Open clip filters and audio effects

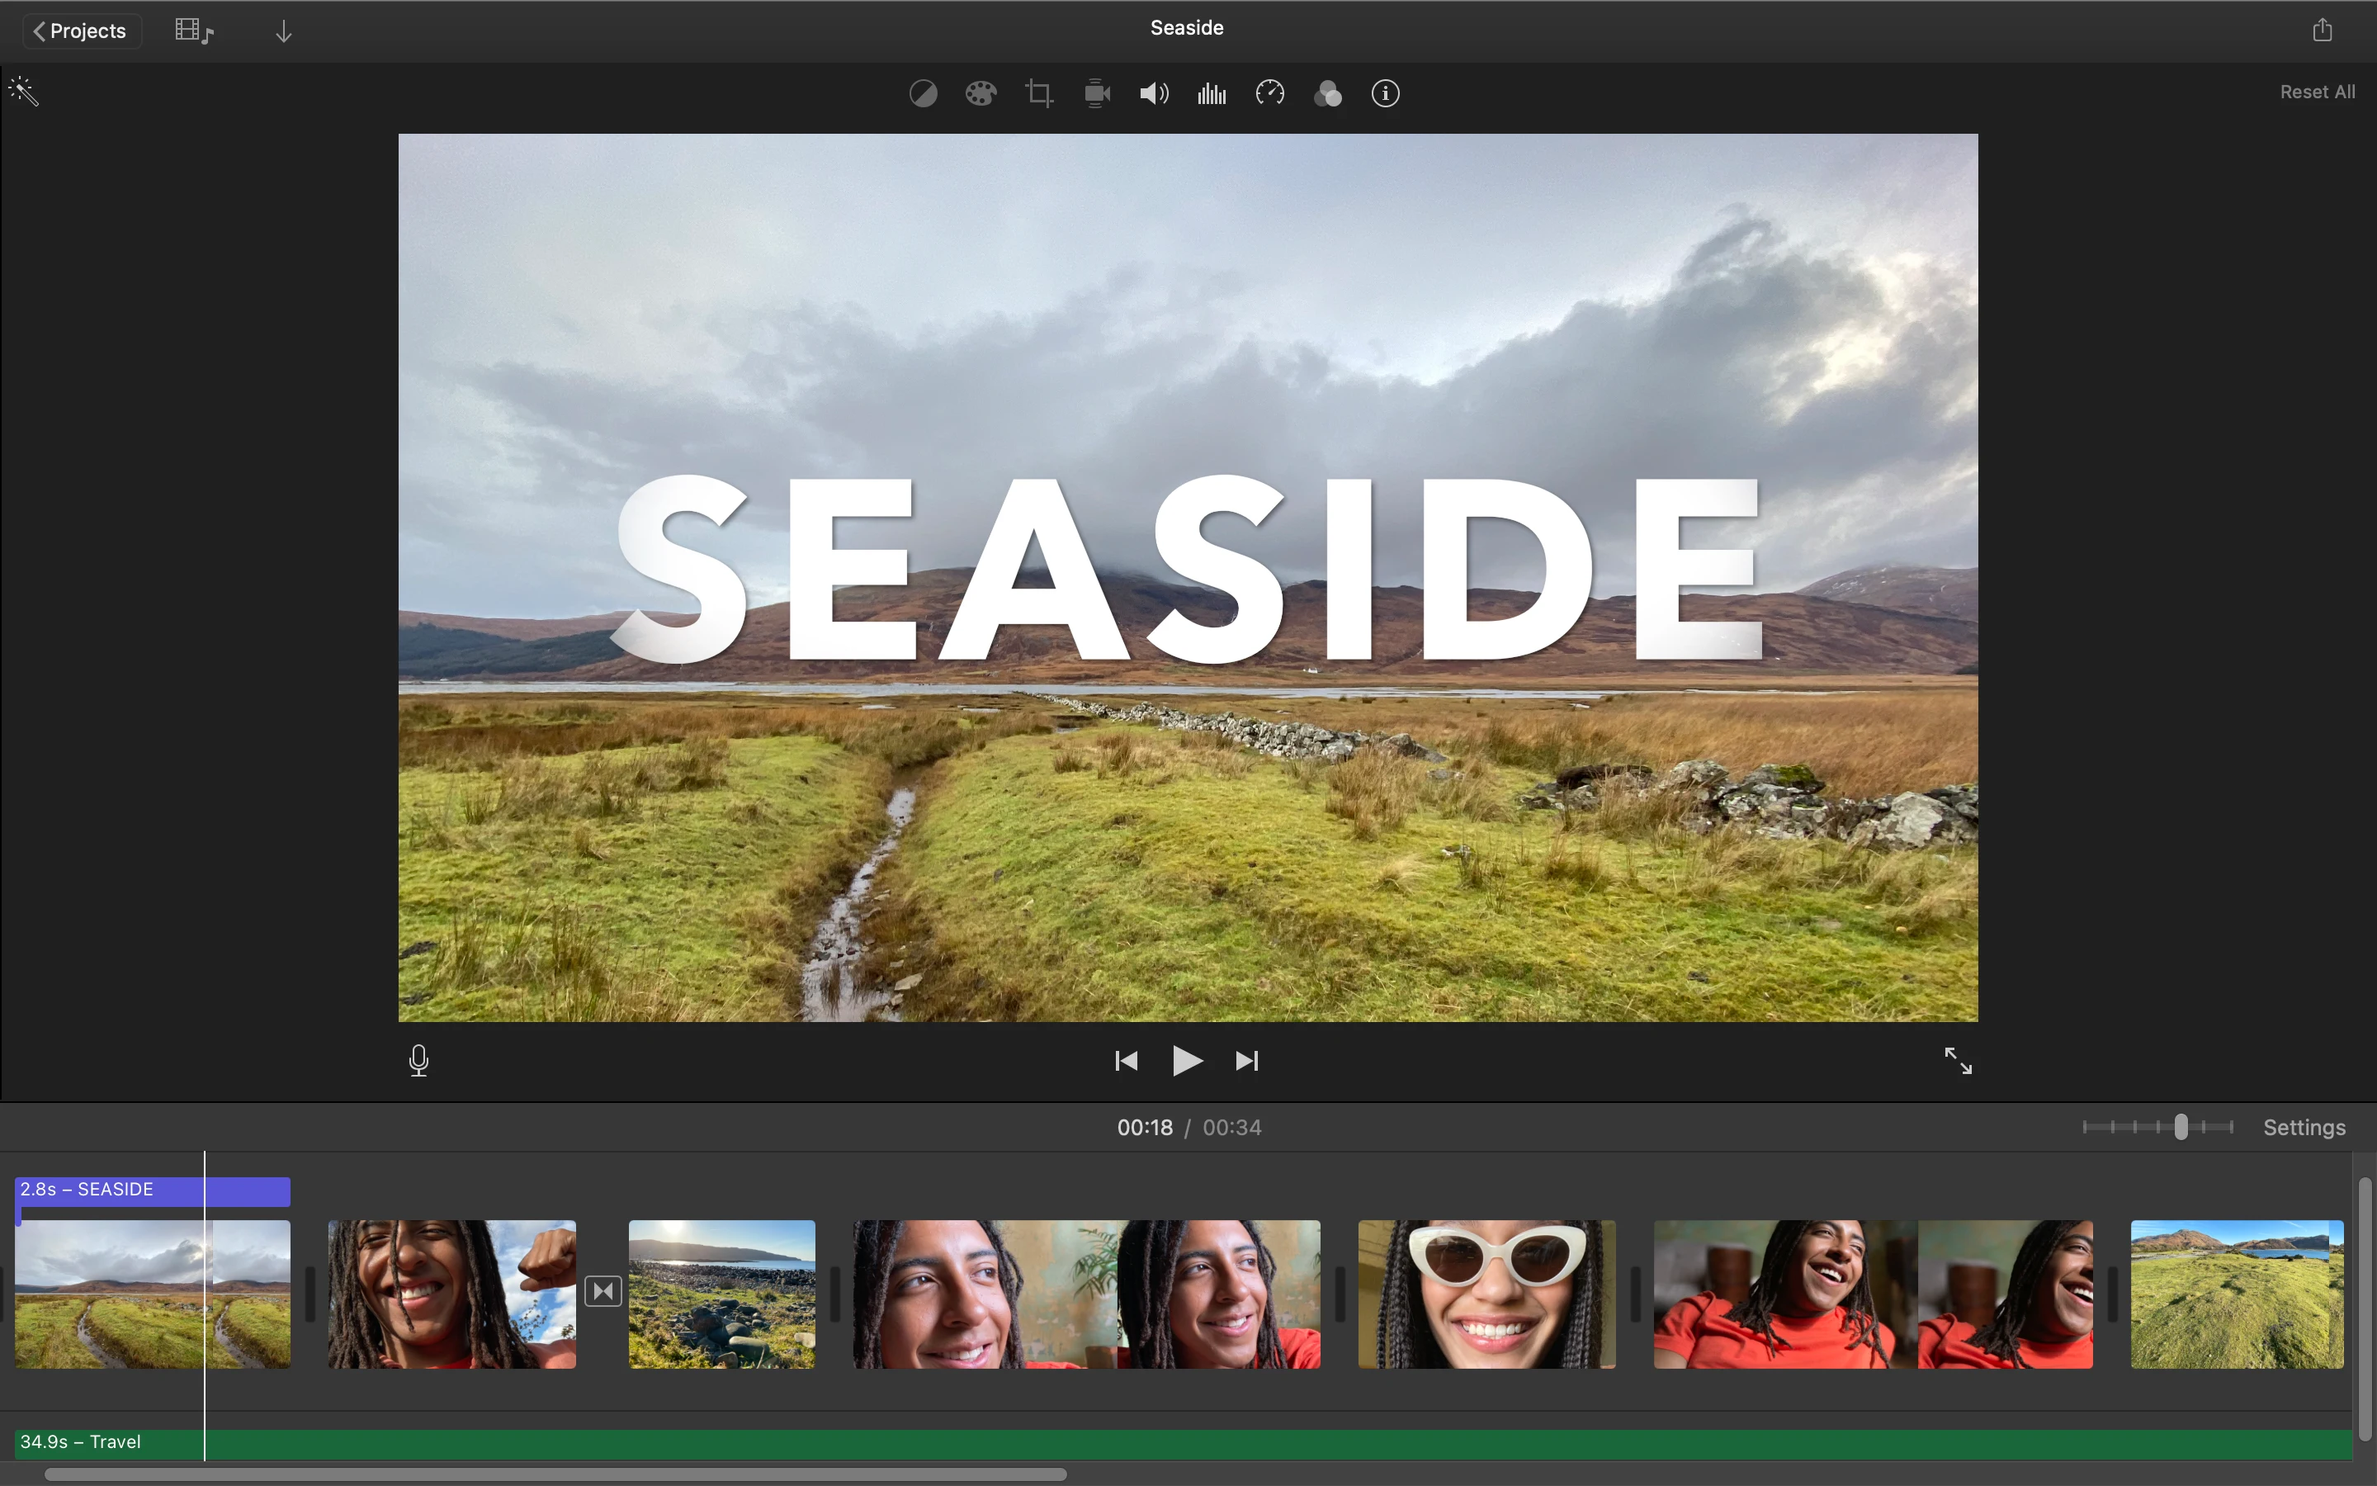[1327, 92]
